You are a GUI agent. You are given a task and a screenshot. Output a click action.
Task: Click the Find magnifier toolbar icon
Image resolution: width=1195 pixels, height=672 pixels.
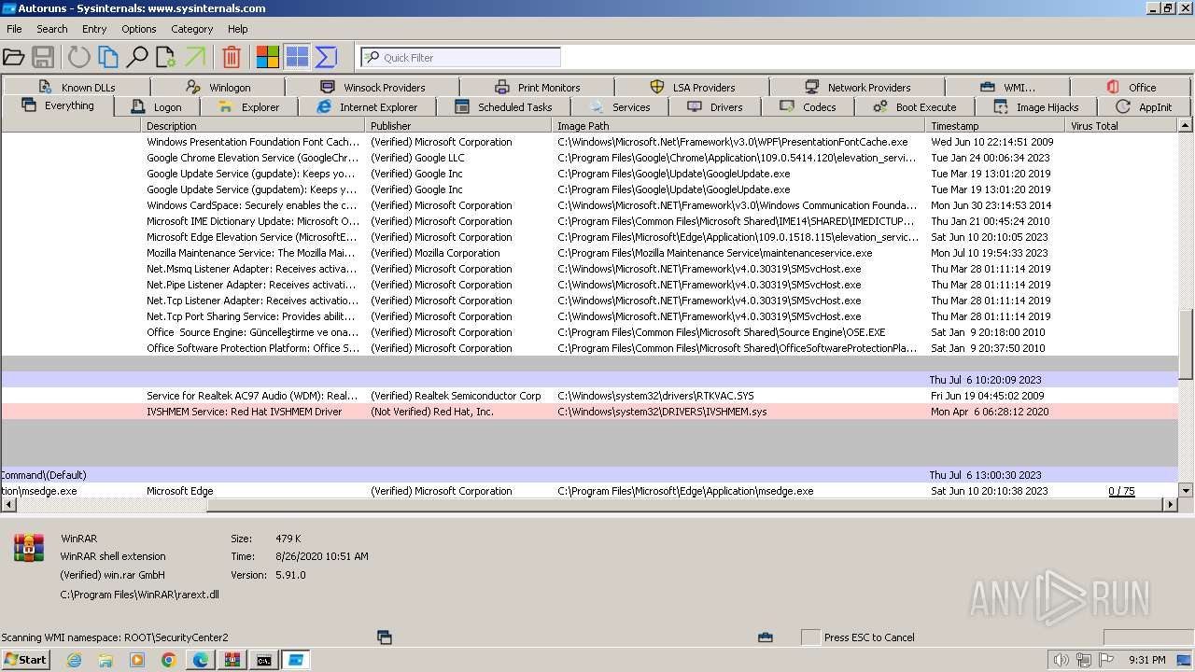click(x=137, y=57)
